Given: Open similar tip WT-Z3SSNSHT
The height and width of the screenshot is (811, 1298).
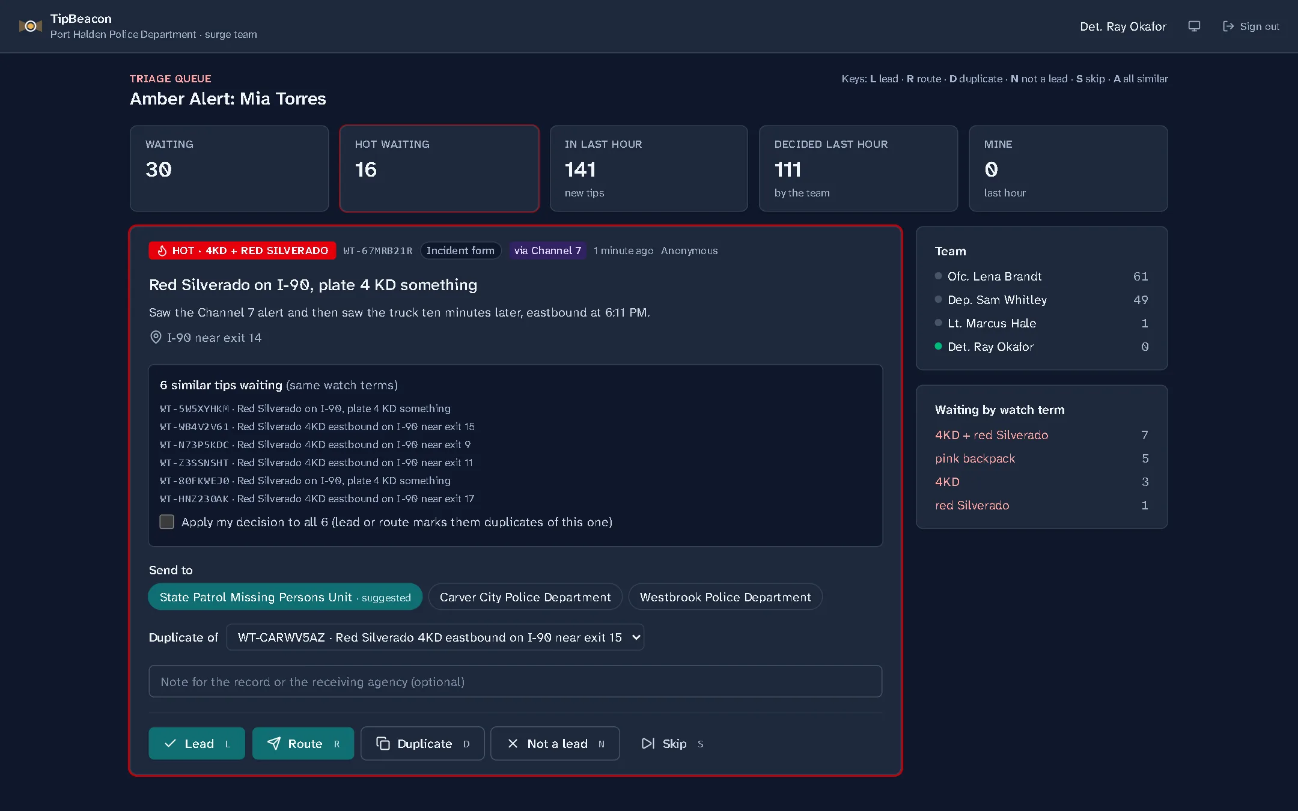Looking at the screenshot, I should 317,463.
